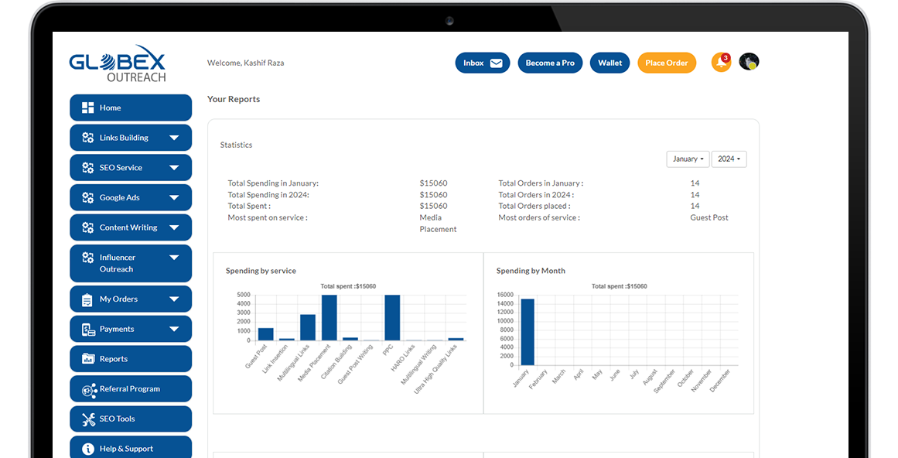Expand the Google Ads submenu arrow
Viewport: 898px width, 458px height.
[x=174, y=197]
